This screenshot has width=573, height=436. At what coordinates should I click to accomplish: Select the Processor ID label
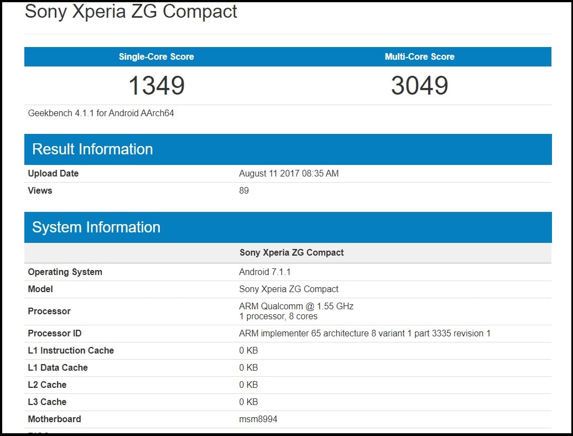pos(55,333)
